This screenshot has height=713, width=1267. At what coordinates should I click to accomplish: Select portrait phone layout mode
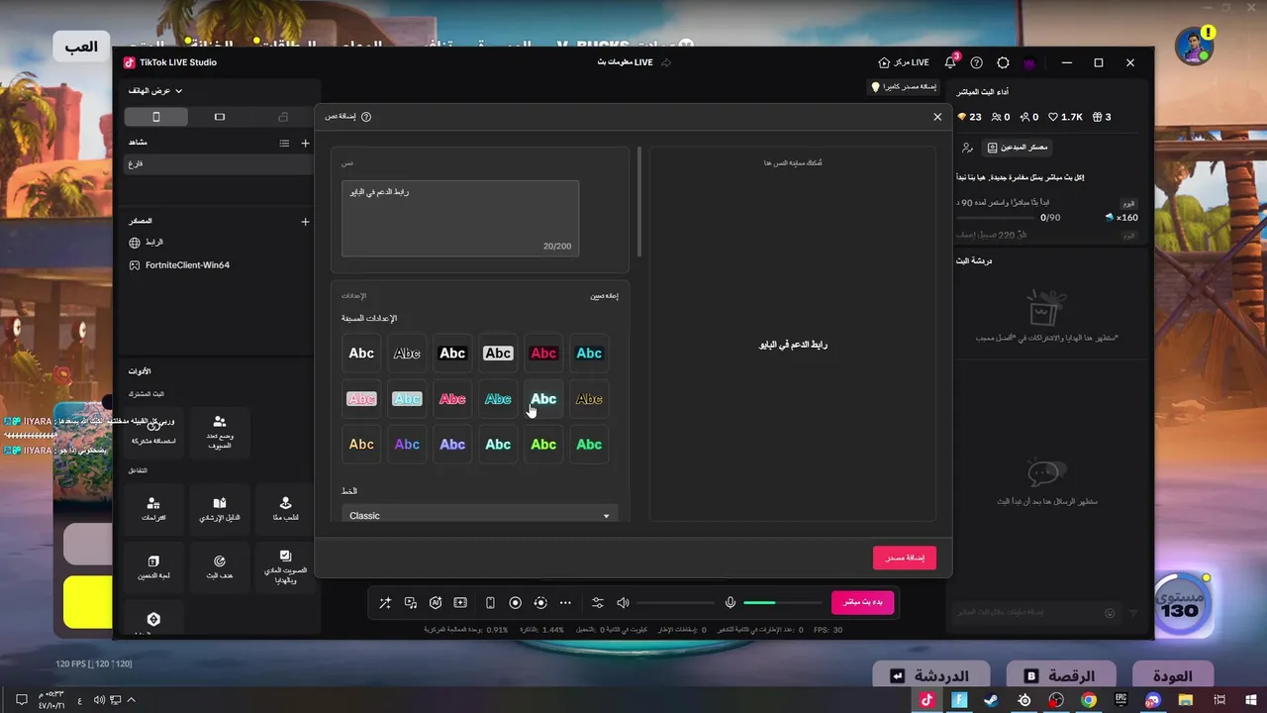[x=155, y=117]
